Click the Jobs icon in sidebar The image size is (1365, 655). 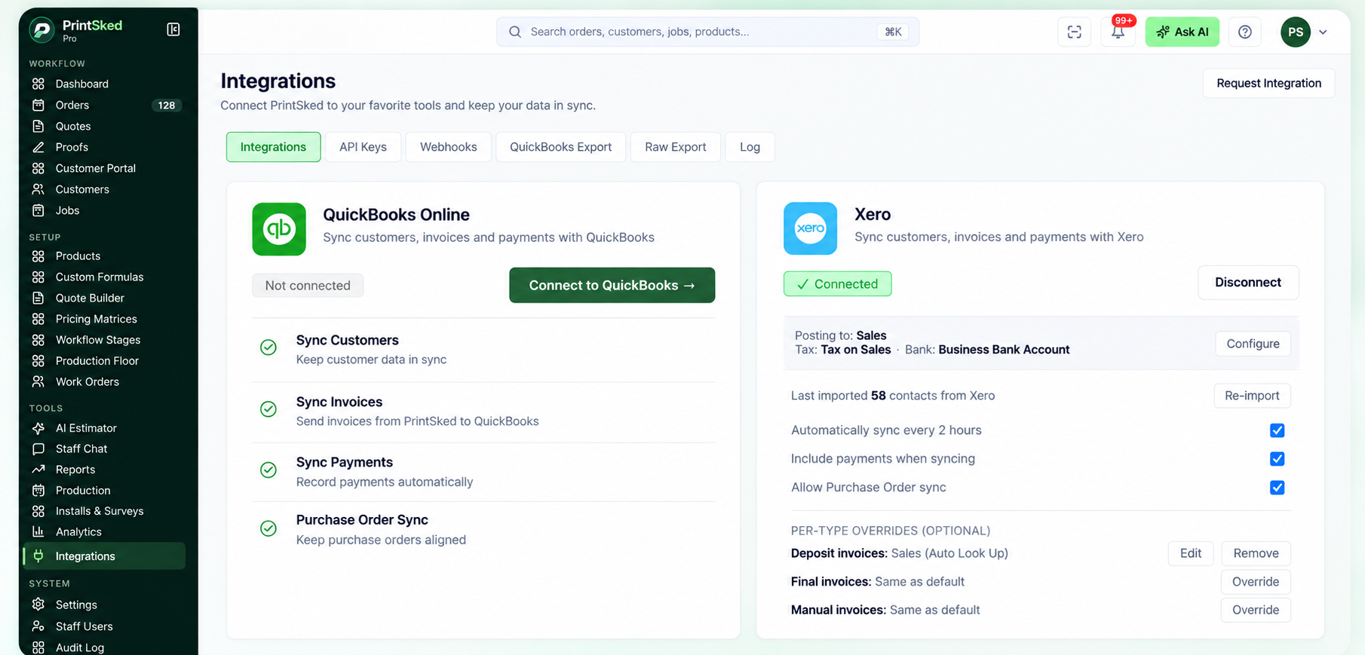coord(38,210)
